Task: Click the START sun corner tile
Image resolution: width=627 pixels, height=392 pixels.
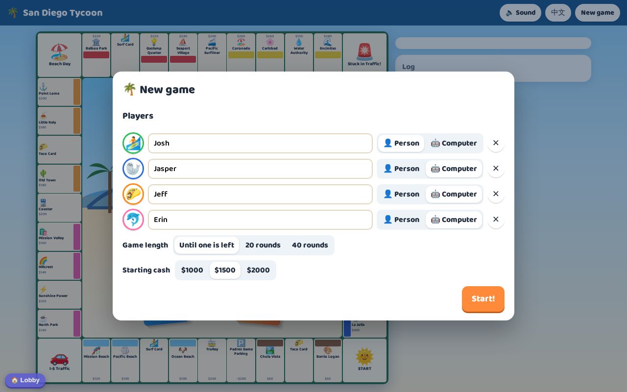Action: [364, 360]
